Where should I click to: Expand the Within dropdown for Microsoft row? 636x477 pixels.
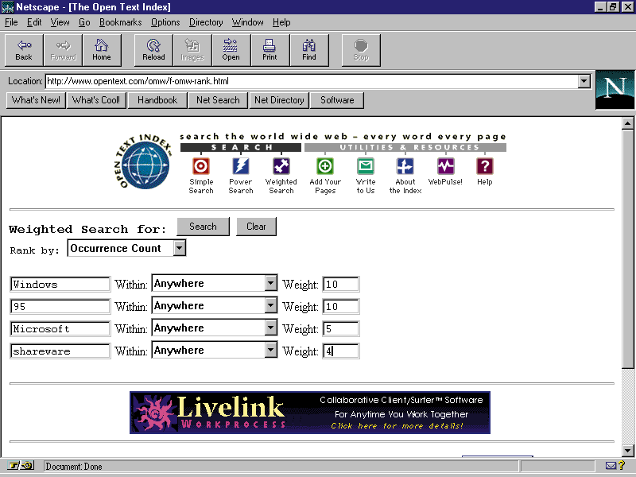(x=270, y=328)
